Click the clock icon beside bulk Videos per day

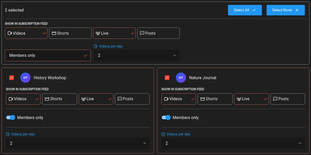[96, 46]
